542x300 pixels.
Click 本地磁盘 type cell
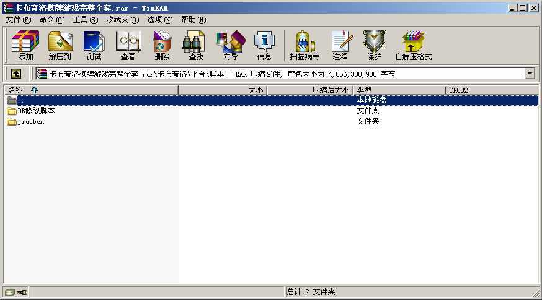coord(371,100)
